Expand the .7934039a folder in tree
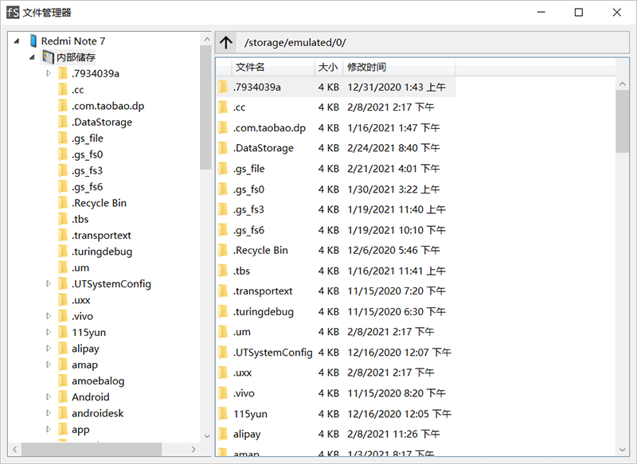This screenshot has width=637, height=464. (49, 73)
